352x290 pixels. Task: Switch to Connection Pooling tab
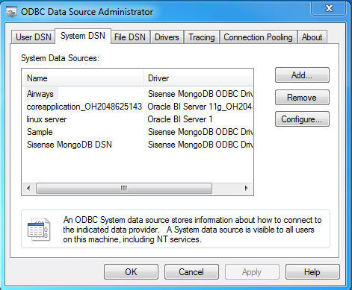(x=258, y=37)
